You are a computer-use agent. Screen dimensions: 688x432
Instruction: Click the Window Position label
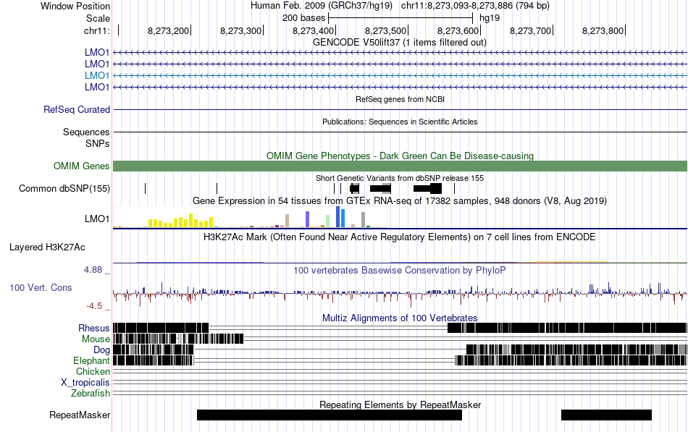(x=75, y=6)
